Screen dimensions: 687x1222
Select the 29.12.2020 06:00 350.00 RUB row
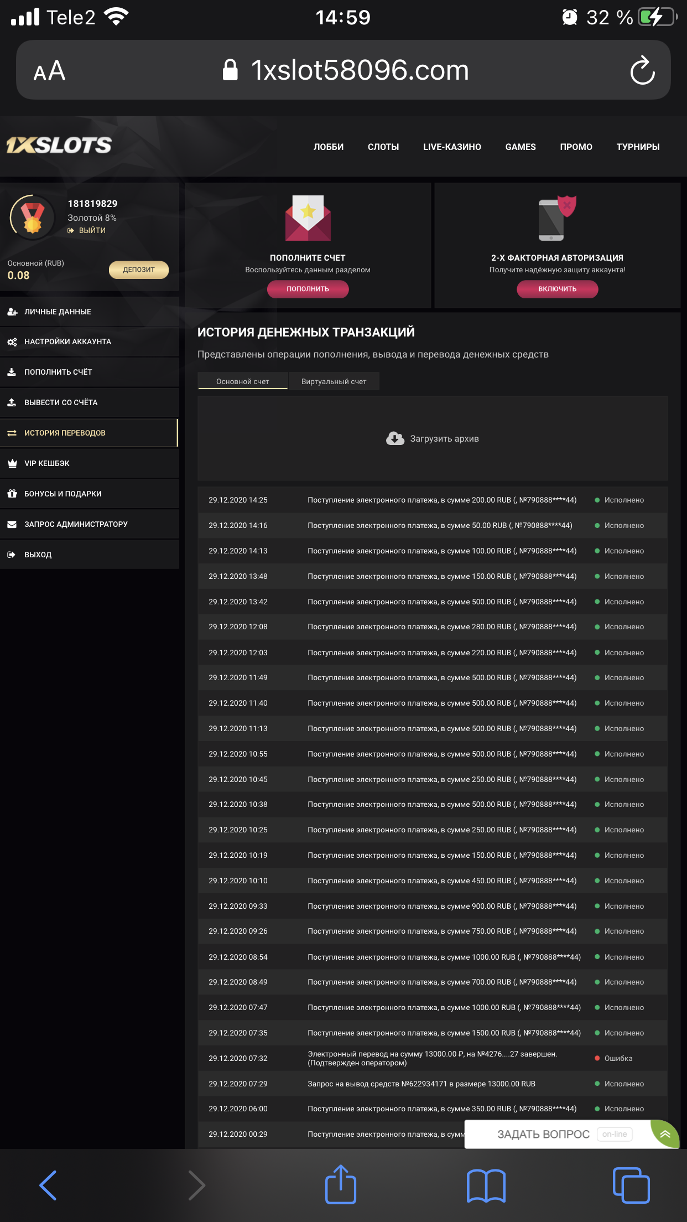click(x=433, y=1109)
